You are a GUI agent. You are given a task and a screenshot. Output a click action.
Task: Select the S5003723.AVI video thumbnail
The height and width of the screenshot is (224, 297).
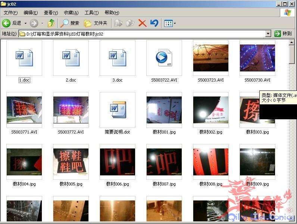pyautogui.click(x=211, y=58)
